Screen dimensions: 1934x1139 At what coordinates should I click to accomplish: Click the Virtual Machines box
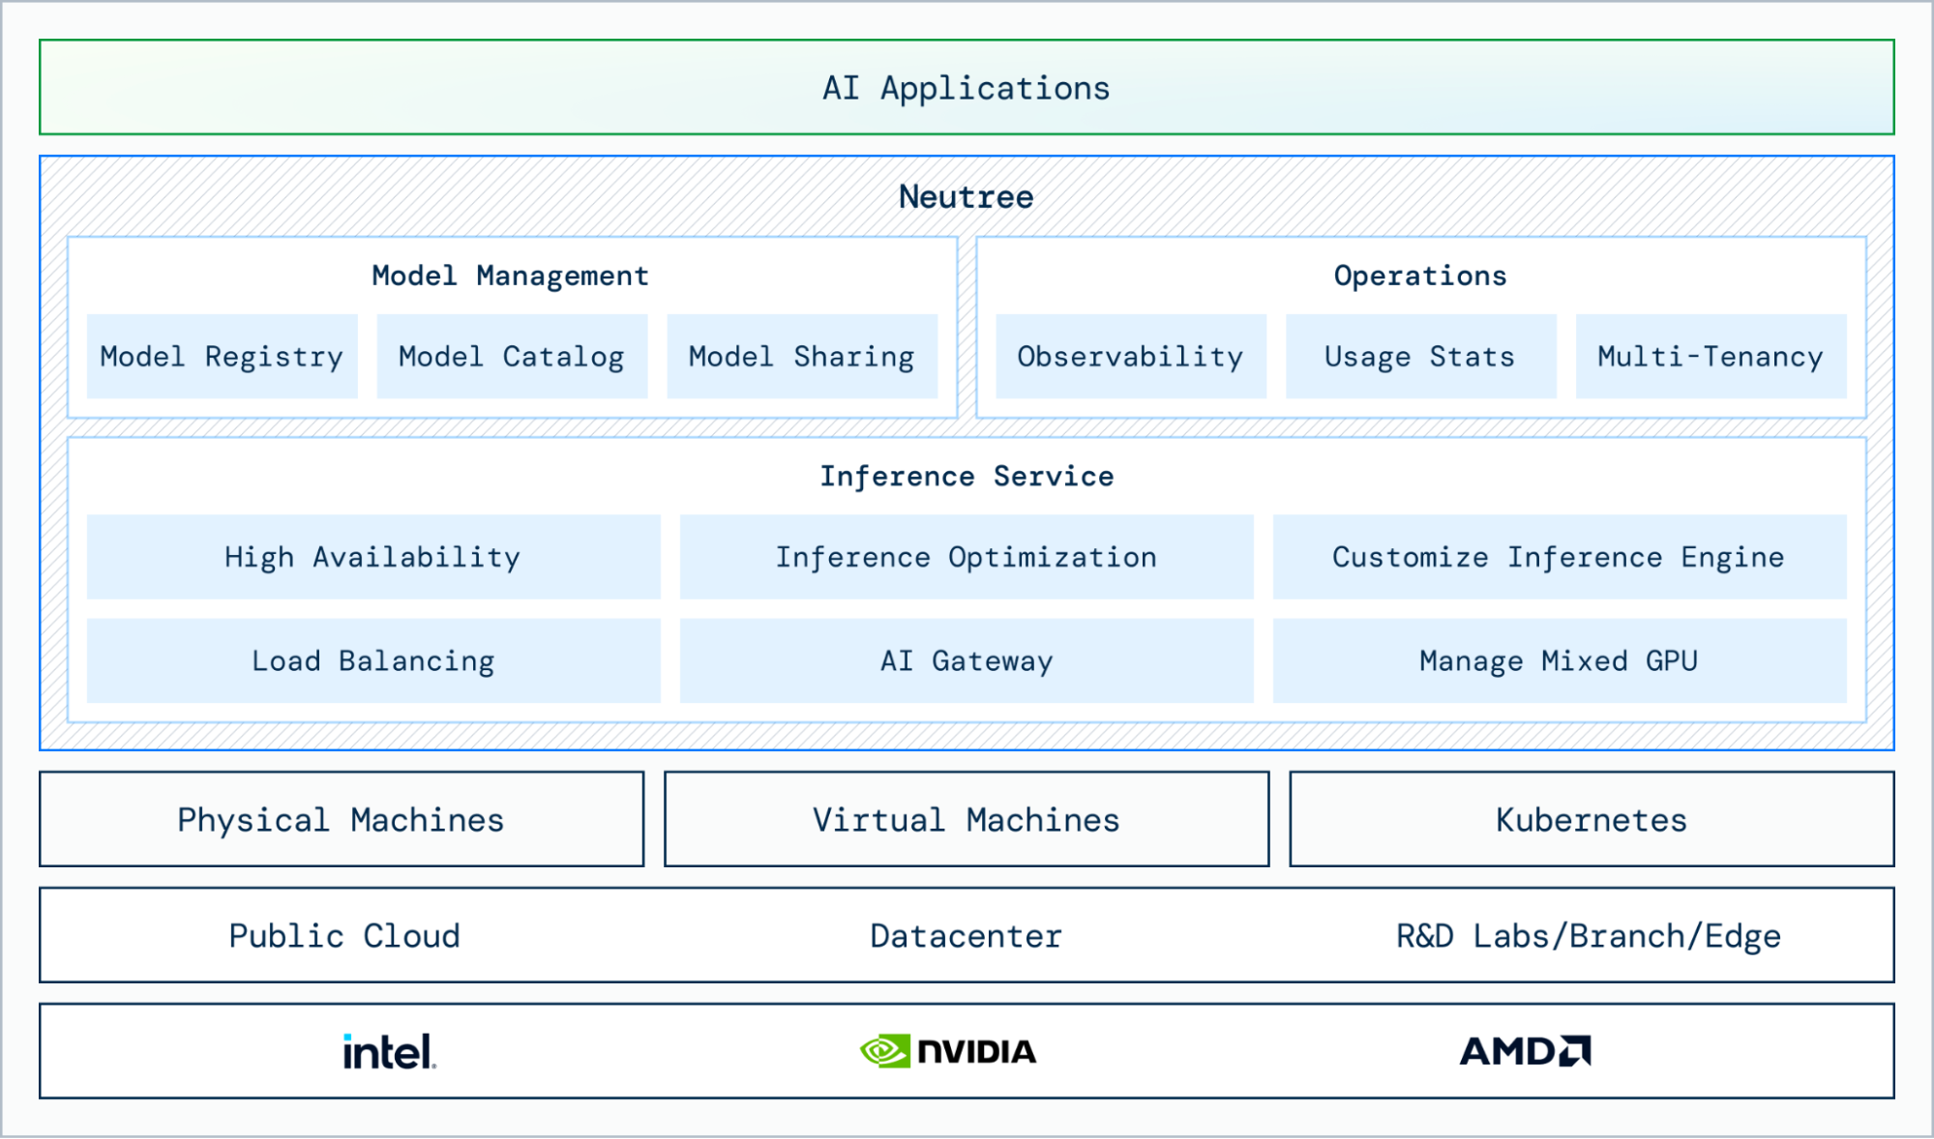[966, 820]
